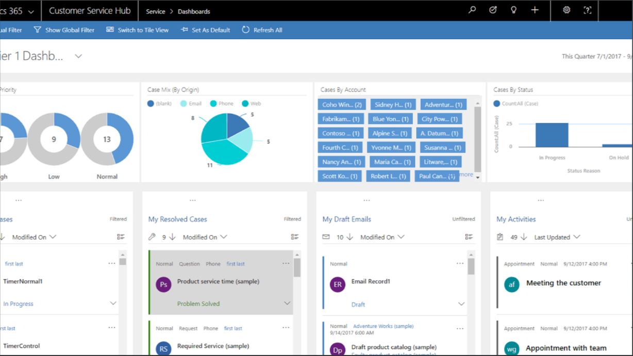This screenshot has width=633, height=356.
Task: Open Adventure Works (sample) link
Action: (383, 326)
